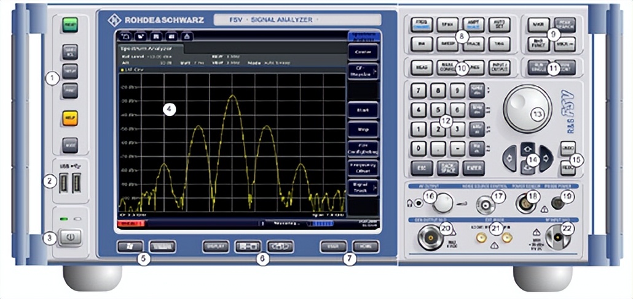633x299 pixels.
Task: Select the GHz unit key
Action: [x=477, y=91]
